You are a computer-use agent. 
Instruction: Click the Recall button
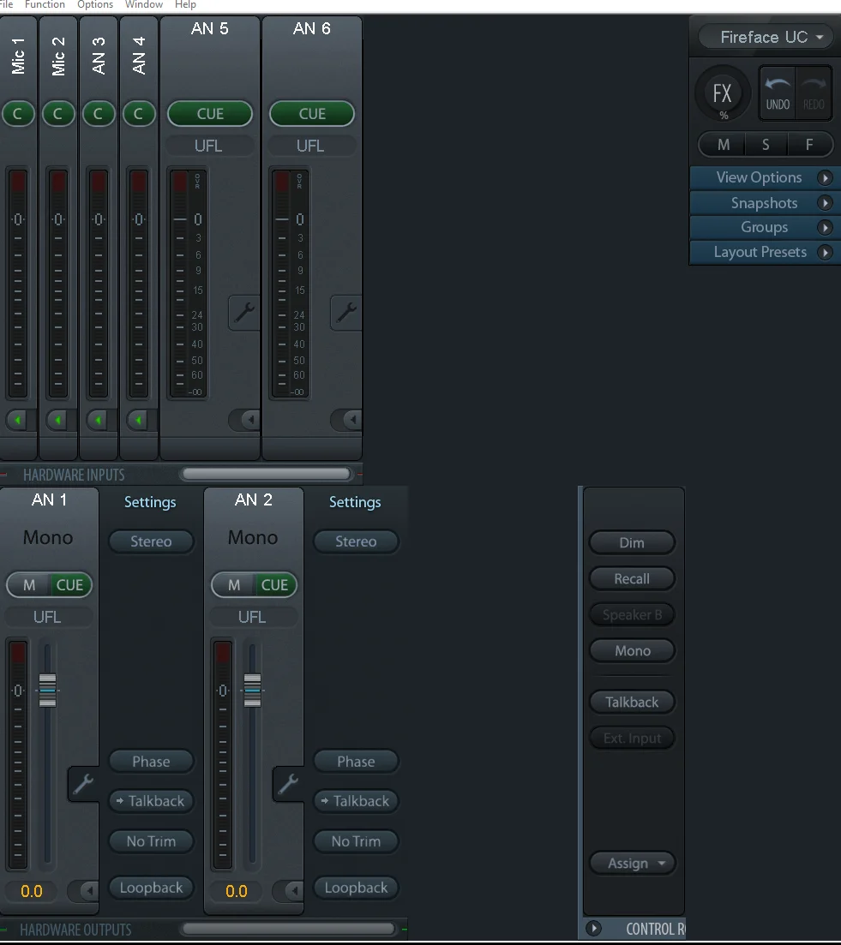click(x=632, y=579)
